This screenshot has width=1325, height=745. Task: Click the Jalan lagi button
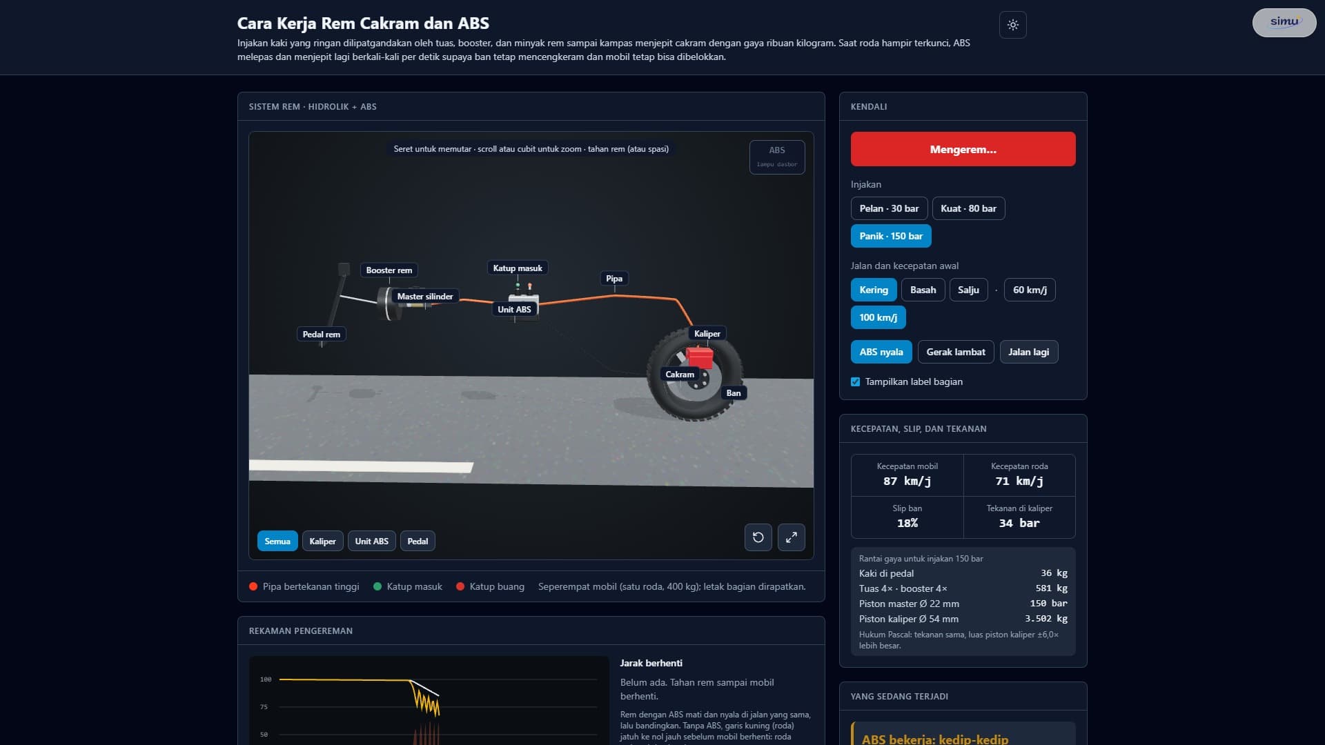[x=1028, y=352]
